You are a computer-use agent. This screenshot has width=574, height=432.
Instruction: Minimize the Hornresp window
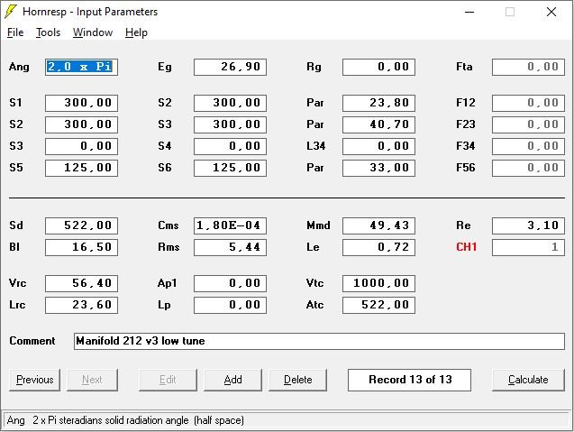(x=469, y=12)
